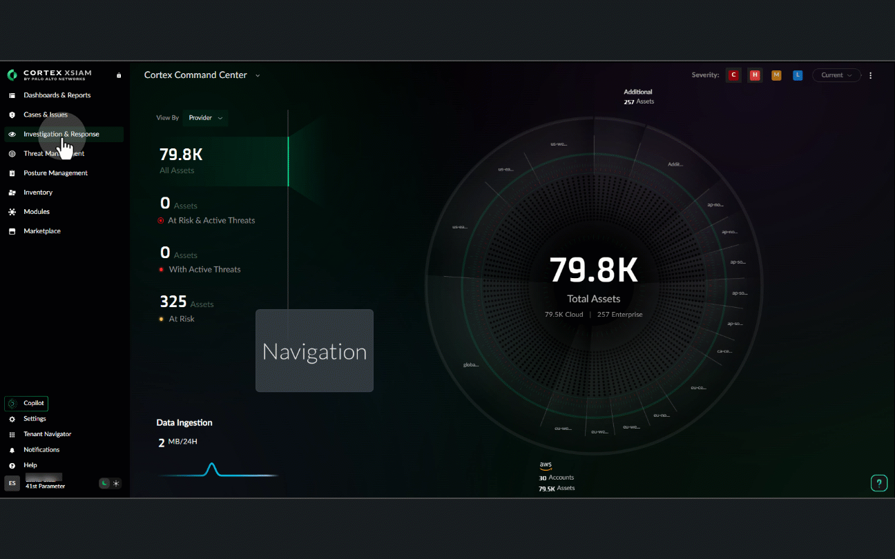Click the question mark help button bottom-right

point(878,483)
